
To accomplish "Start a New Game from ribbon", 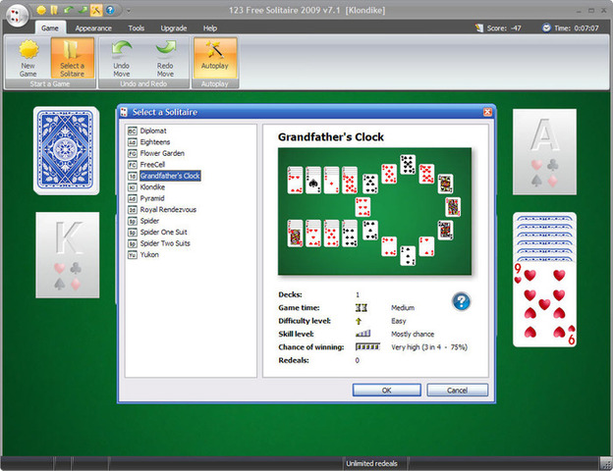I will click(28, 58).
